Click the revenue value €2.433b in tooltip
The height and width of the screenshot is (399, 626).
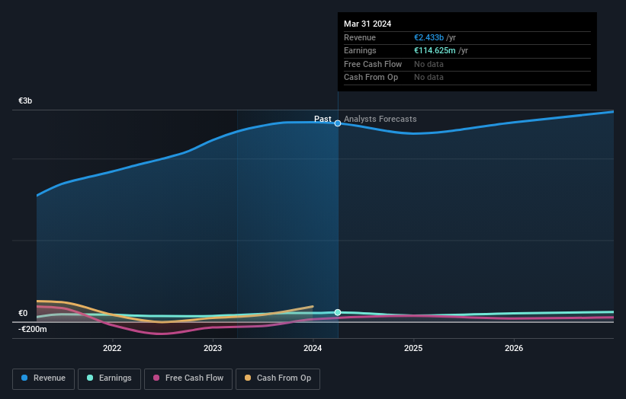coord(429,37)
